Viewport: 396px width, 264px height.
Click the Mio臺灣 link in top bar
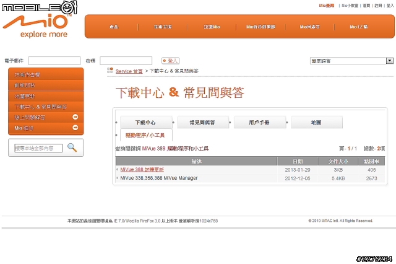[x=326, y=6]
